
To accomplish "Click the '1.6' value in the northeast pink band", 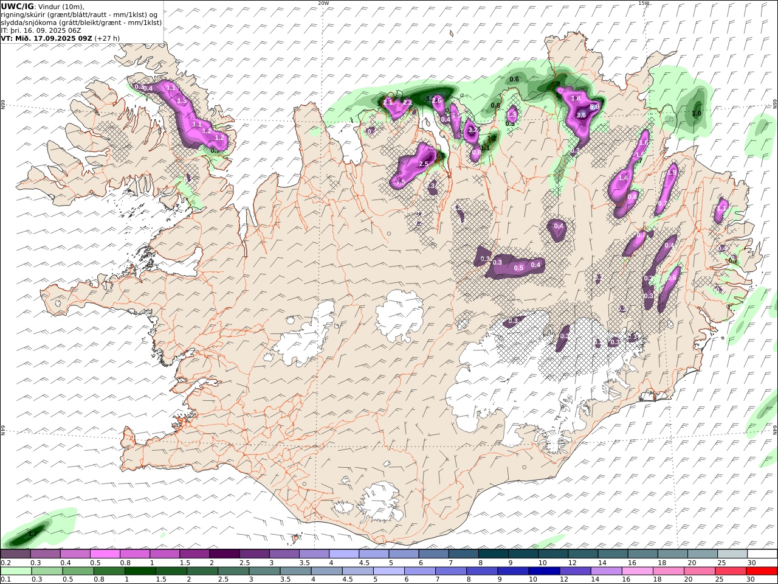I will click(x=644, y=143).
